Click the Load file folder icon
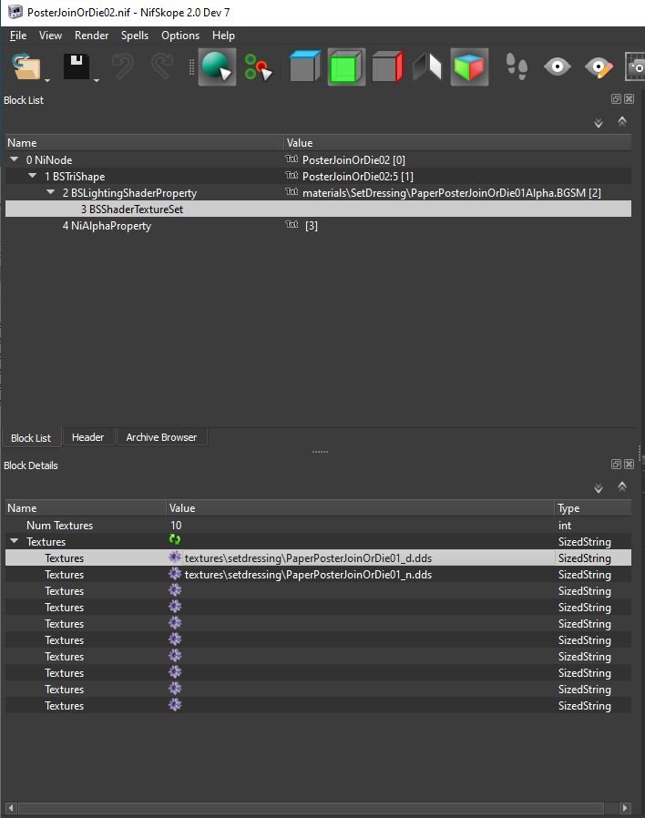The width and height of the screenshot is (645, 818). click(x=26, y=67)
